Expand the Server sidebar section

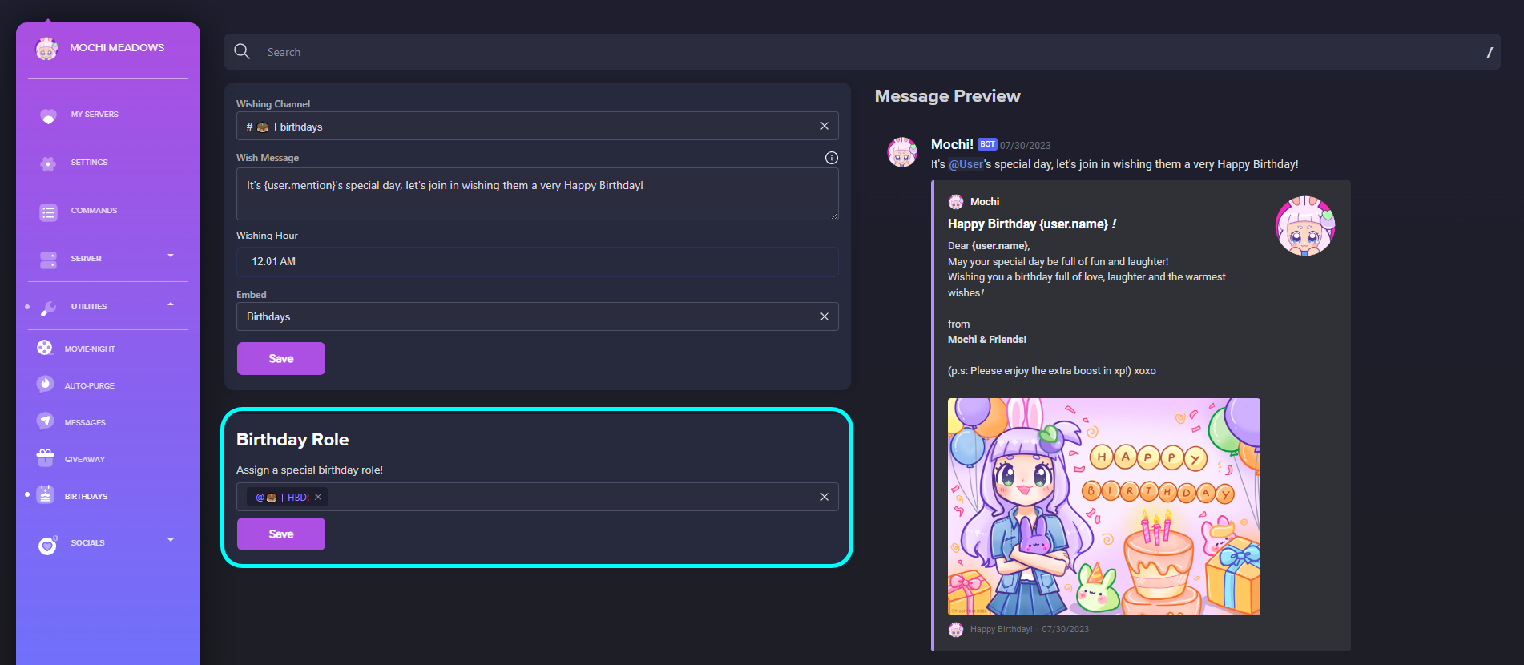pos(170,256)
